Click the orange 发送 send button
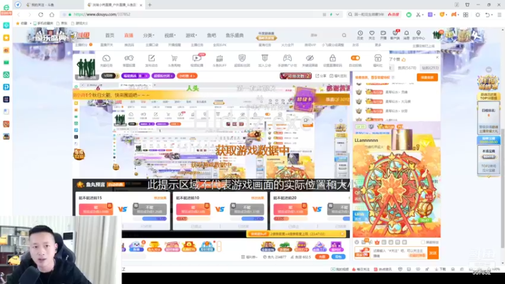Viewport: 505px width, 284px height. pos(433,253)
